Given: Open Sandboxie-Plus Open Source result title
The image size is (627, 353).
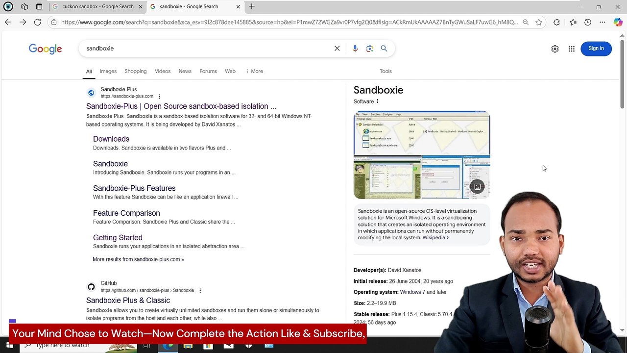Looking at the screenshot, I should [x=181, y=106].
